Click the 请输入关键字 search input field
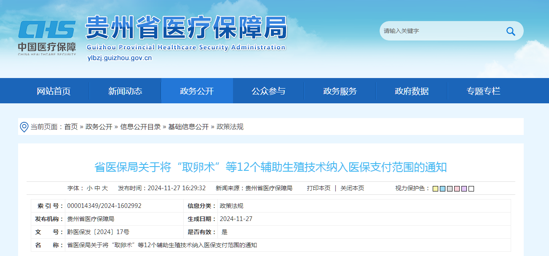 (x=442, y=30)
